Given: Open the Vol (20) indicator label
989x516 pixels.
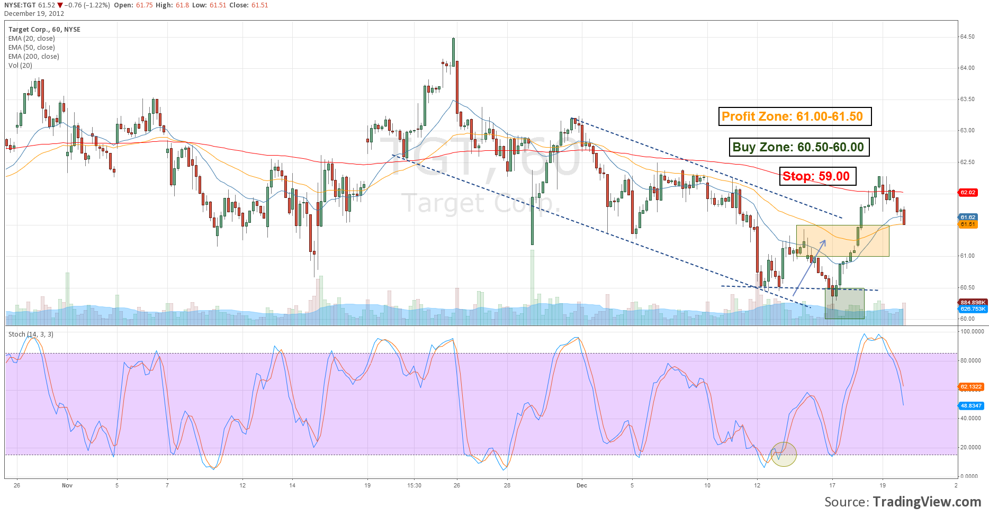Looking at the screenshot, I should [x=20, y=66].
